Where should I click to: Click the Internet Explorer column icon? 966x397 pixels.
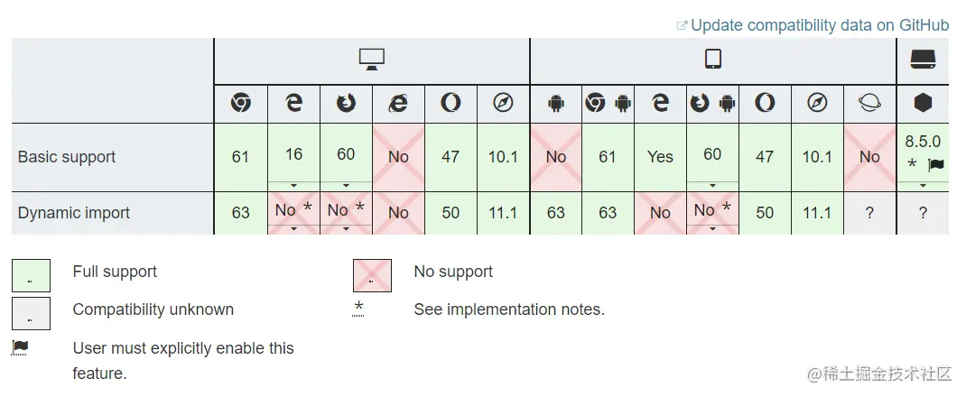(x=398, y=103)
